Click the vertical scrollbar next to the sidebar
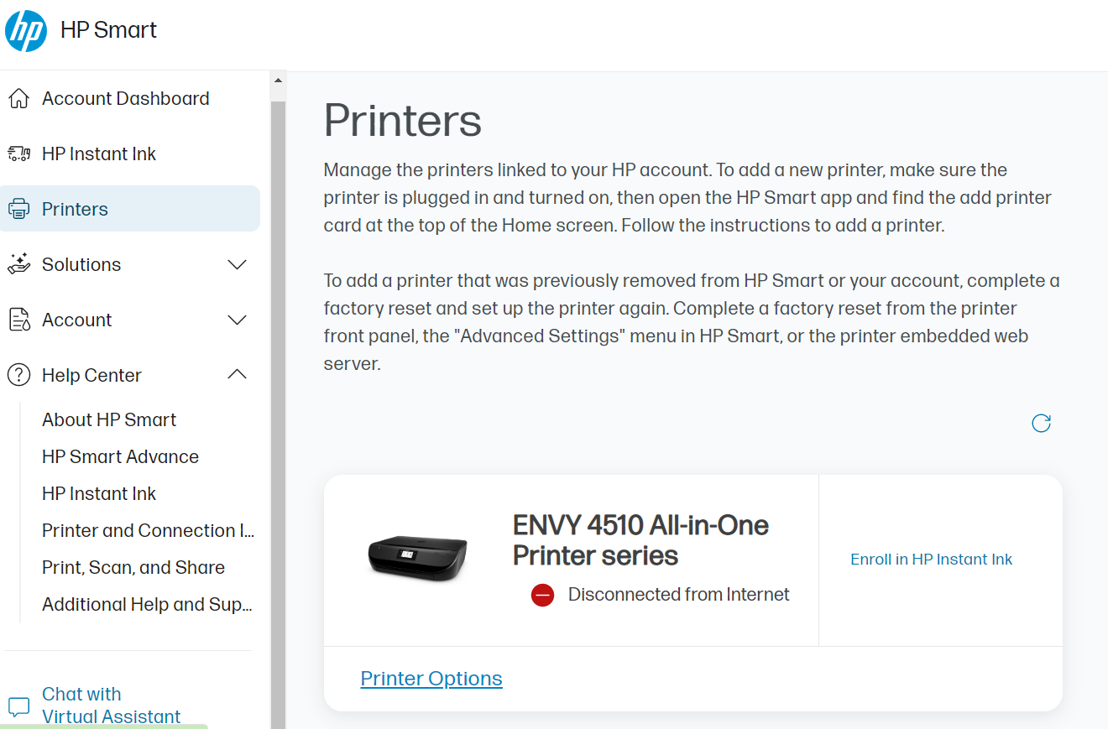The height and width of the screenshot is (729, 1108). [277, 252]
